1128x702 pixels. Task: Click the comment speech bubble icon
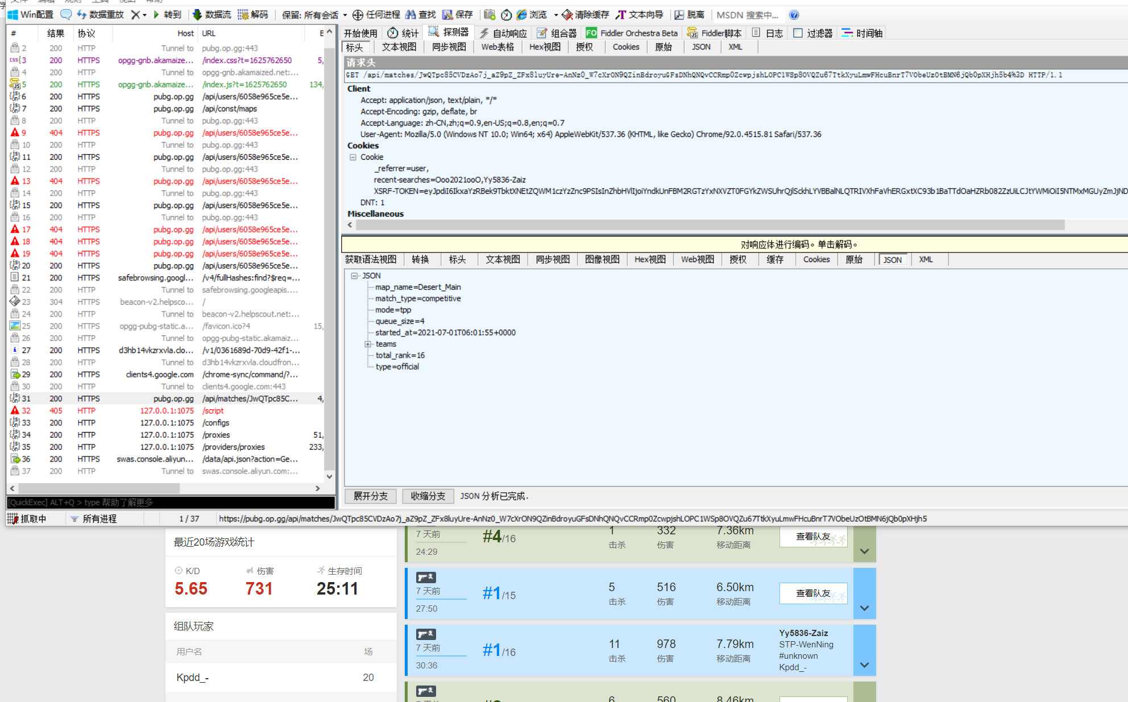(66, 15)
